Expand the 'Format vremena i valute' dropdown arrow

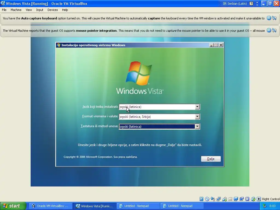point(197,116)
